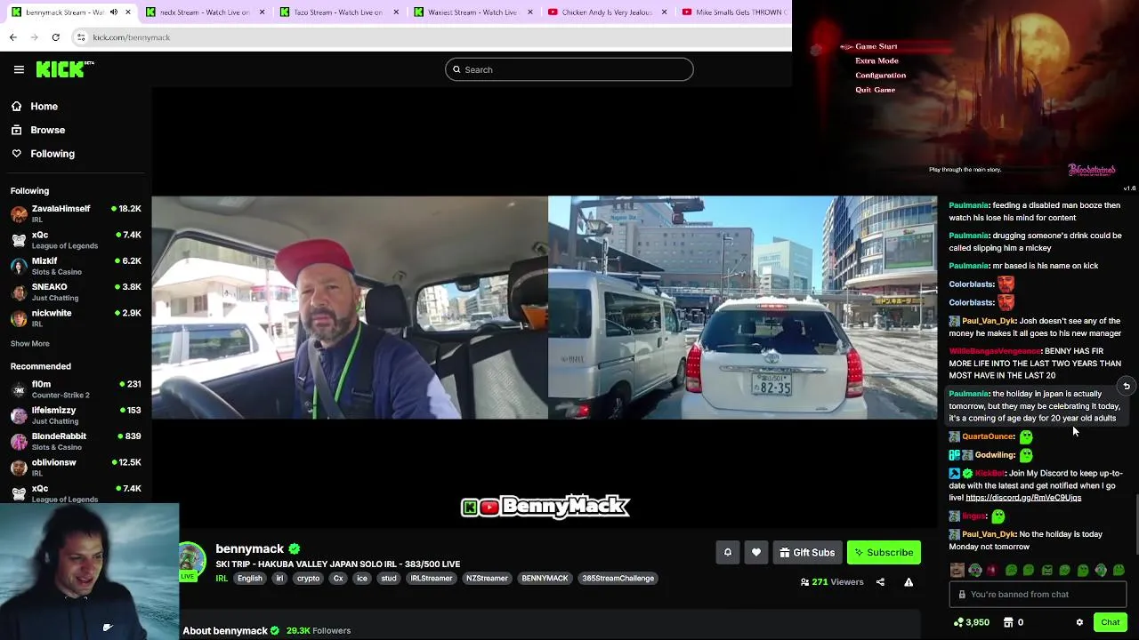Open chat settings gear icon
1139x640 pixels.
[x=1079, y=622]
